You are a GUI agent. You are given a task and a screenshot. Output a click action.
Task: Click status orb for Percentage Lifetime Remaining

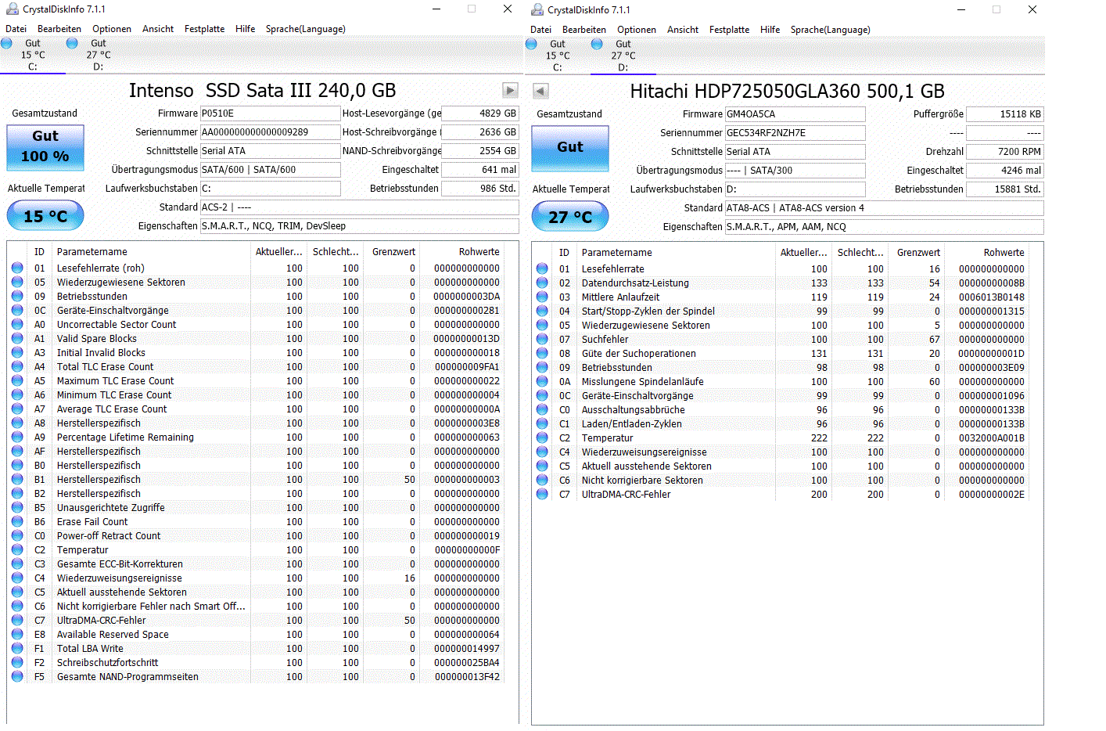17,438
